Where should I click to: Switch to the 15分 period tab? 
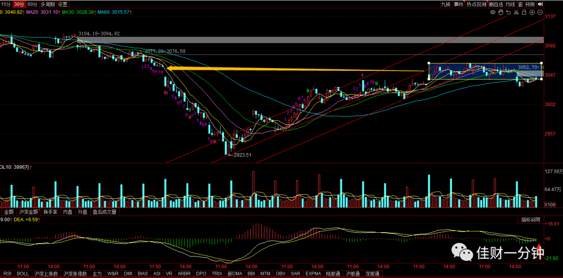(6, 4)
